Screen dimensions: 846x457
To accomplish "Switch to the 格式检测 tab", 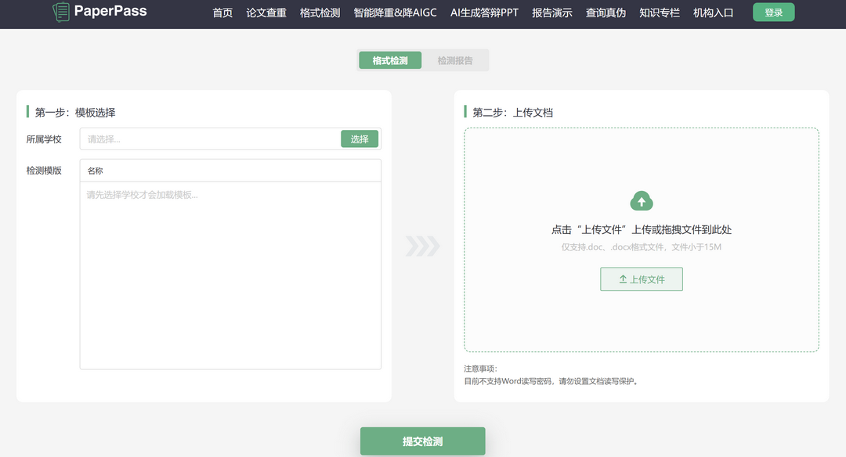I will (390, 59).
